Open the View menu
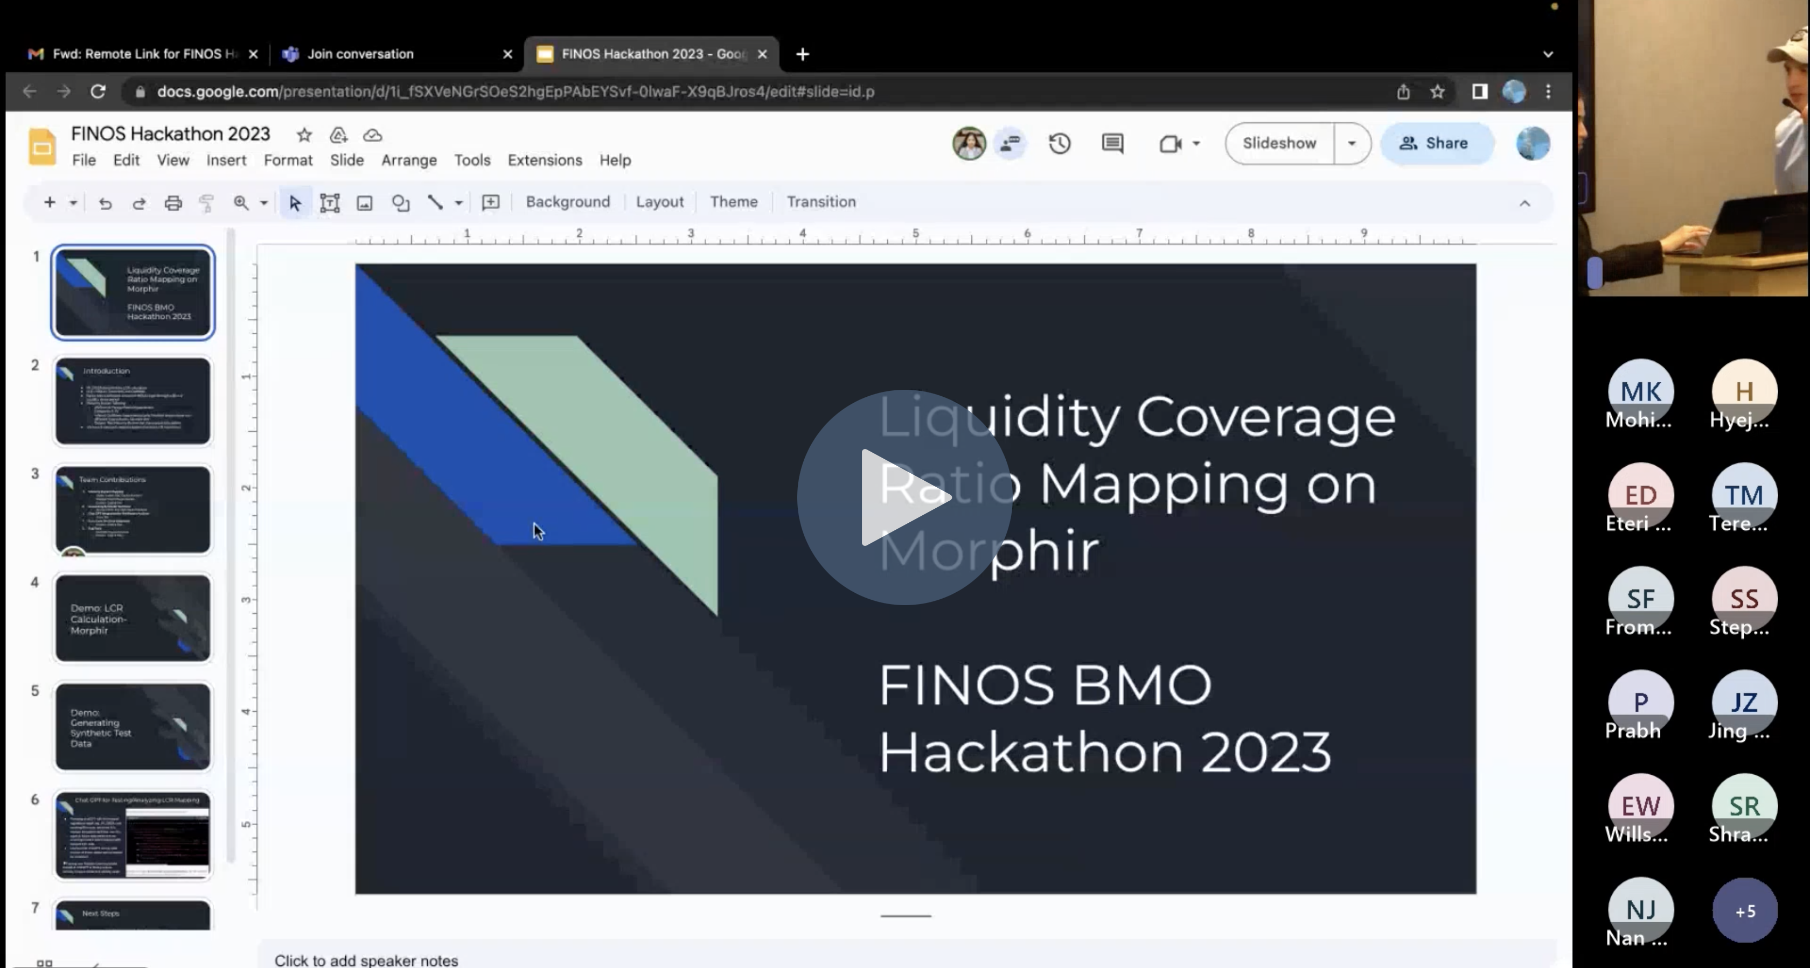This screenshot has height=968, width=1810. point(173,160)
